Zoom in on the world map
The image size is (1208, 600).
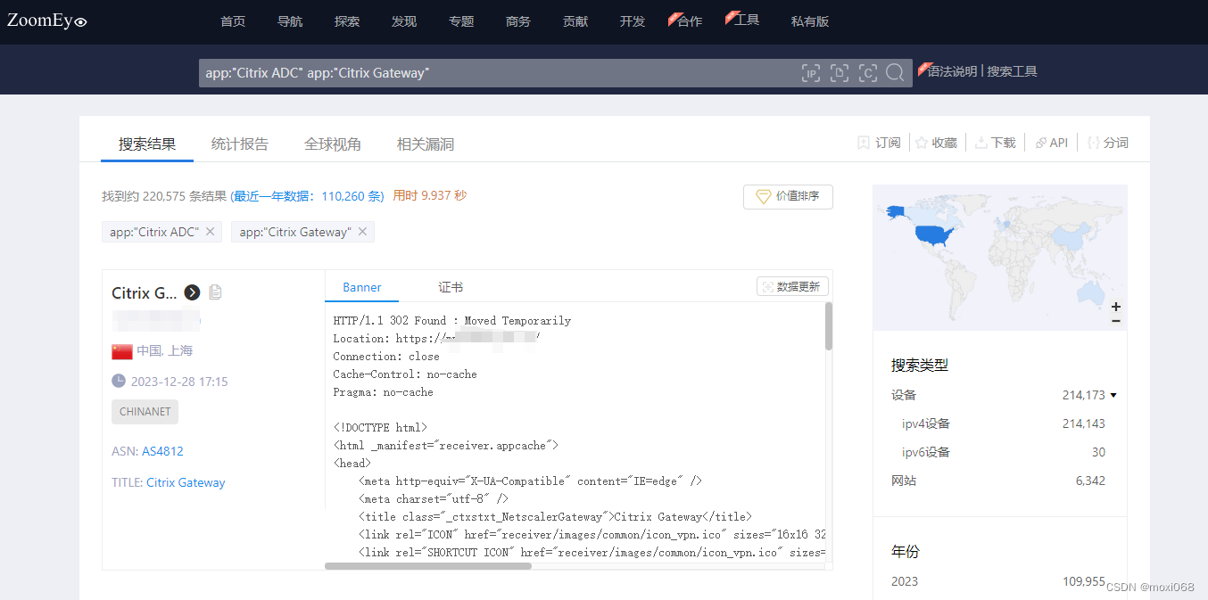click(1116, 306)
